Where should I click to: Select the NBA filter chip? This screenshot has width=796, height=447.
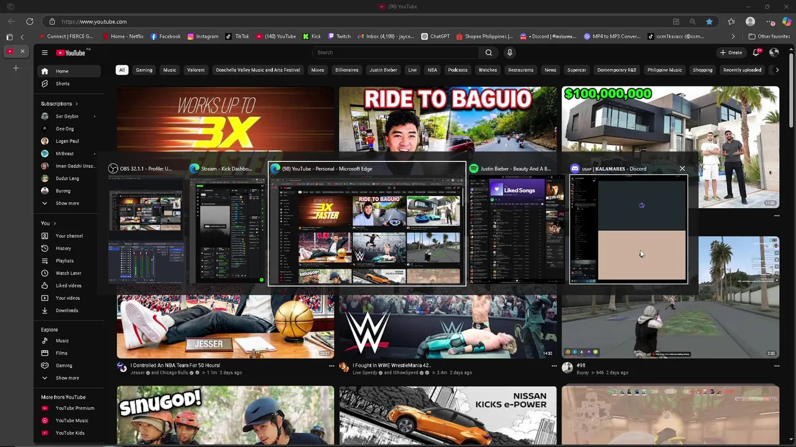(x=432, y=70)
